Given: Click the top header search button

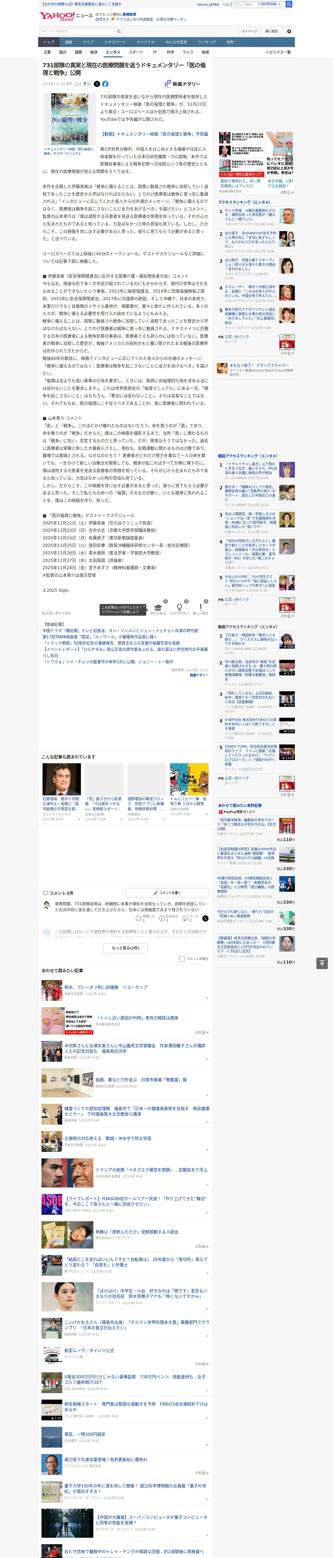Looking at the screenshot, I should tap(289, 4).
